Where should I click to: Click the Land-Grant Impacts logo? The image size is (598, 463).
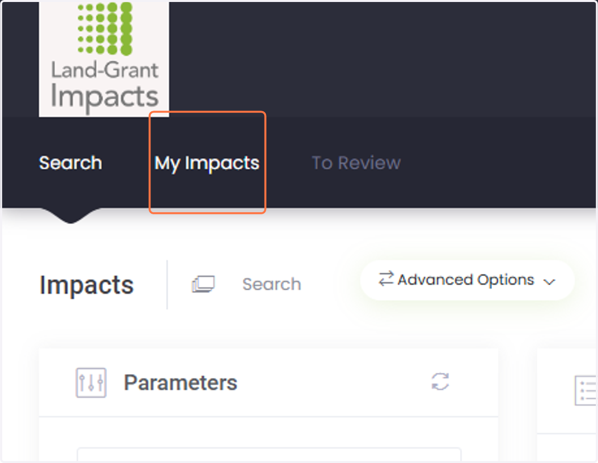(x=104, y=59)
